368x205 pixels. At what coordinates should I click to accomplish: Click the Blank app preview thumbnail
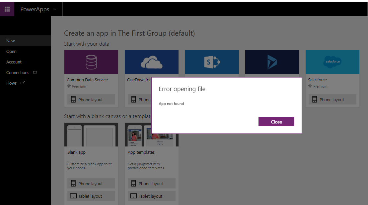[91, 135]
